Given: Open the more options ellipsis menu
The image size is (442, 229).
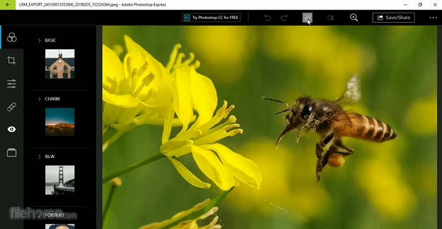Looking at the screenshot, I should (x=433, y=18).
